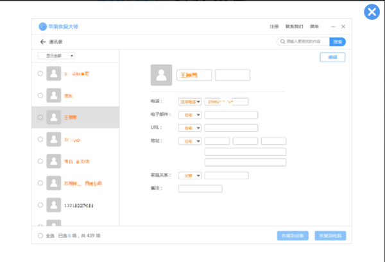This screenshot has height=262, width=385.
Task: Open 联系我们 in the title bar
Action: pos(294,26)
